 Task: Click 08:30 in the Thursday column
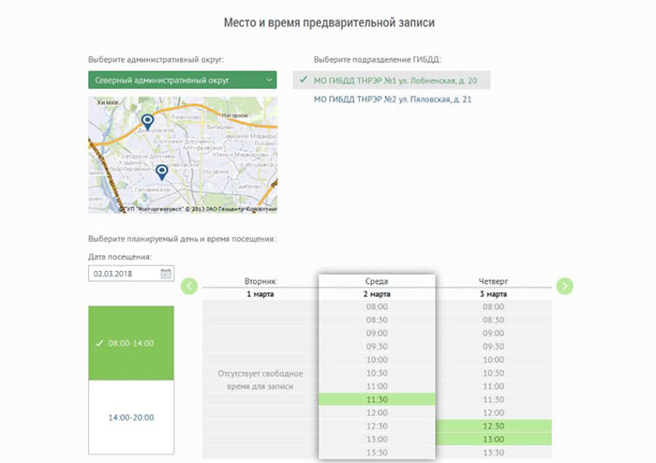(x=494, y=320)
